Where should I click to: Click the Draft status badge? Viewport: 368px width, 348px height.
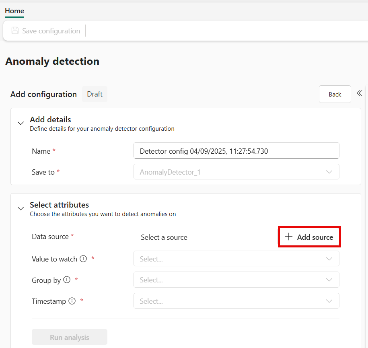tap(95, 94)
